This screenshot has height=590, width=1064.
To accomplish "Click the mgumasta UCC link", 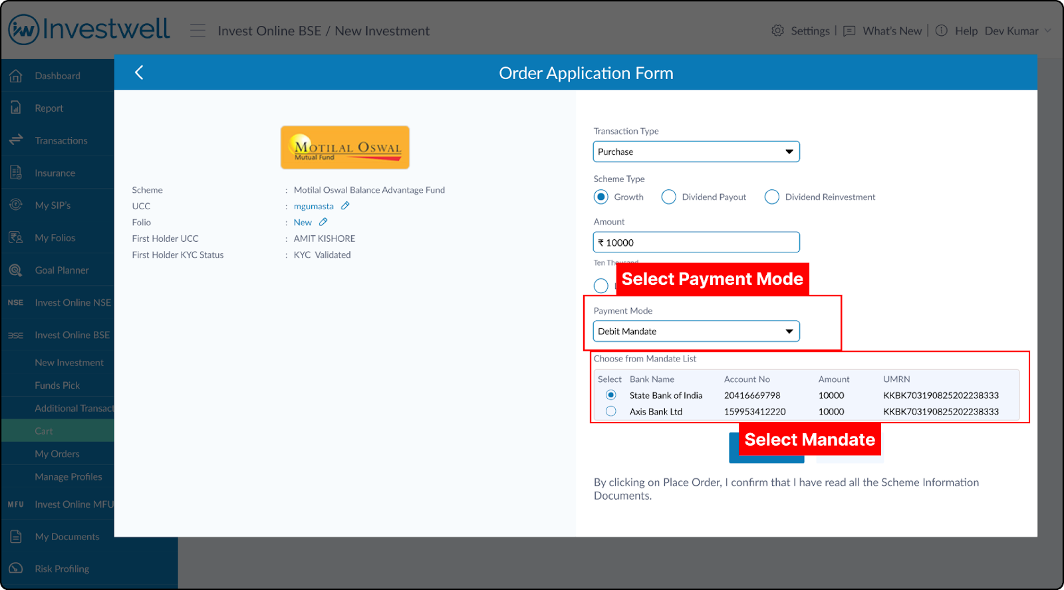I will pyautogui.click(x=314, y=206).
